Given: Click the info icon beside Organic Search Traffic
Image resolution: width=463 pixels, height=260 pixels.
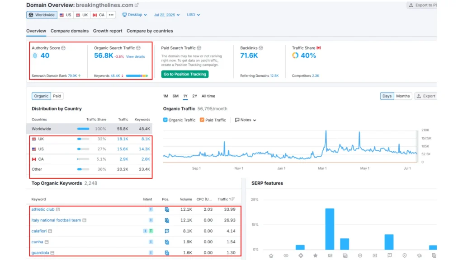Looking at the screenshot, I should click(138, 48).
